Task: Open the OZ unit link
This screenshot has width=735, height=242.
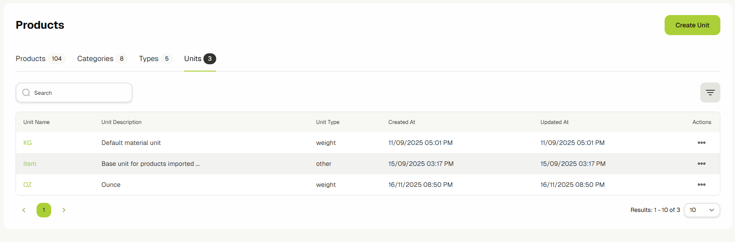Action: 27,185
